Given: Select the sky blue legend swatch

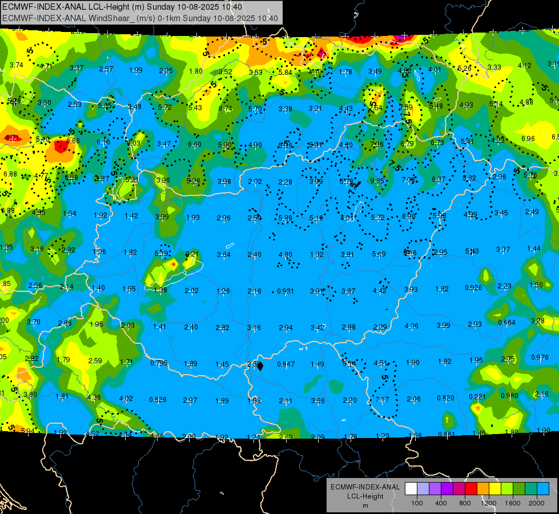Looking at the screenshot, I should coord(543,489).
